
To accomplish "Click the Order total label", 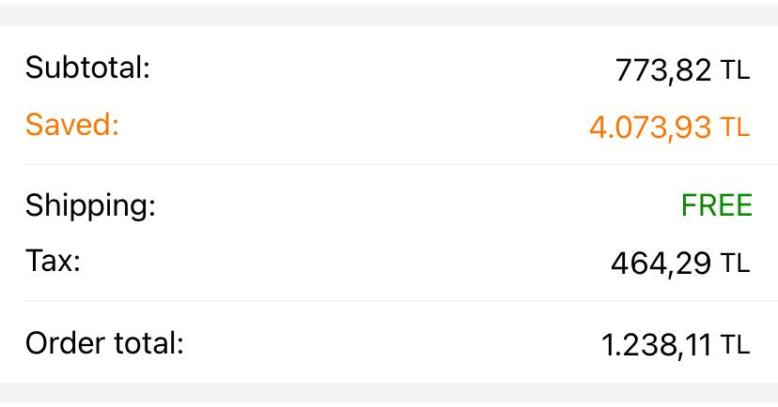I will point(104,343).
